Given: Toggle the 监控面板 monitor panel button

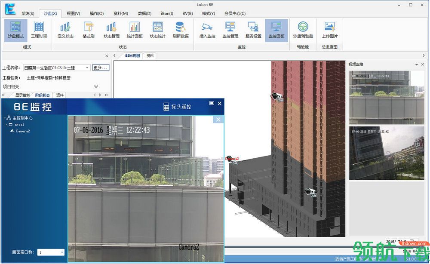Looking at the screenshot, I should pos(276,30).
